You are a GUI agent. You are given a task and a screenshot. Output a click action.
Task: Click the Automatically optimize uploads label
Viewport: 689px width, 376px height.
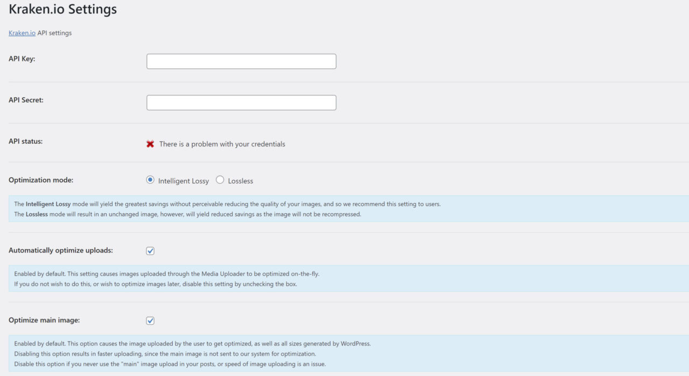[61, 250]
